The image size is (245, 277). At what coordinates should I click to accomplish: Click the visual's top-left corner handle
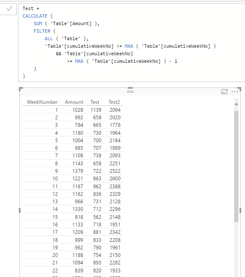tap(21, 89)
